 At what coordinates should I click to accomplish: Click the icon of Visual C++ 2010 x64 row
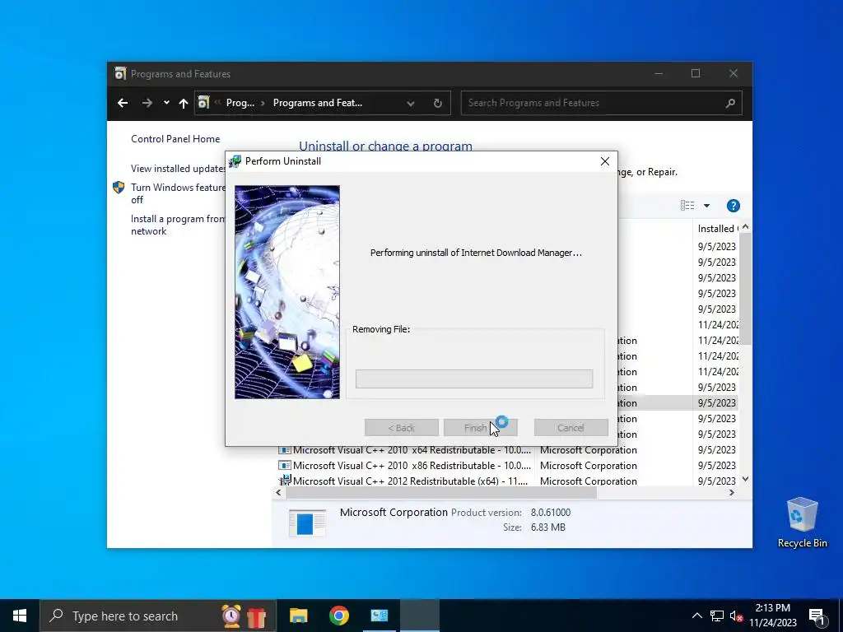[284, 450]
